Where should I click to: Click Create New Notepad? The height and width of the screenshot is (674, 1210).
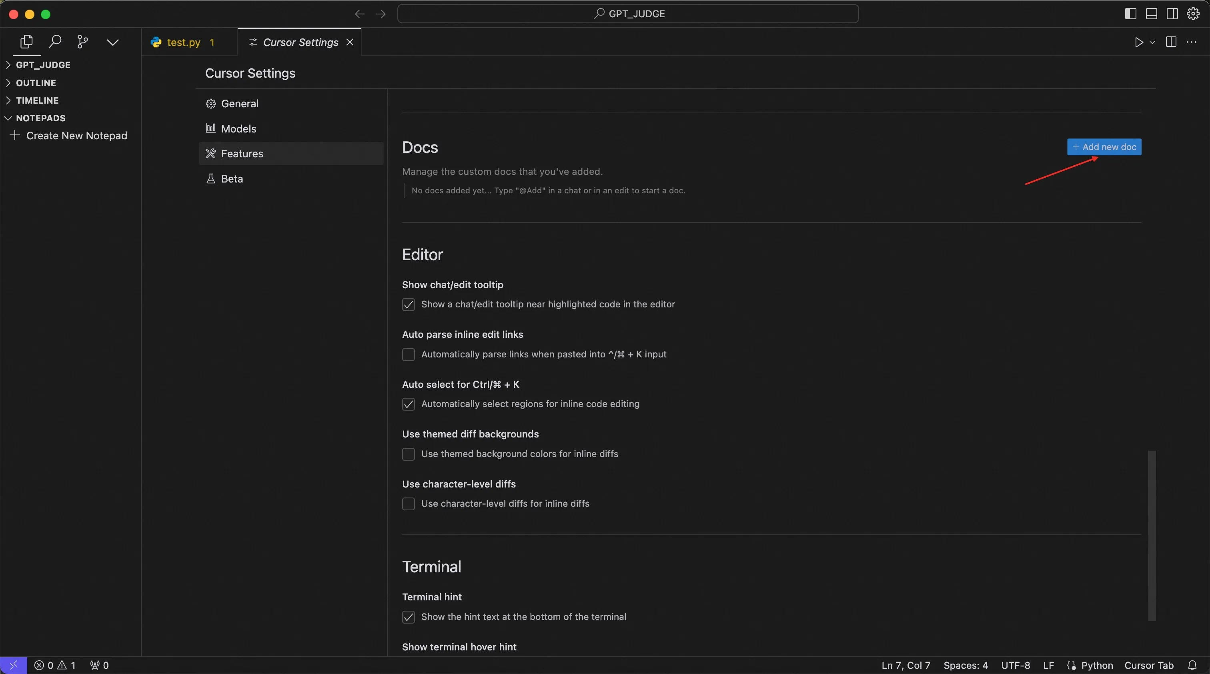[x=68, y=136]
